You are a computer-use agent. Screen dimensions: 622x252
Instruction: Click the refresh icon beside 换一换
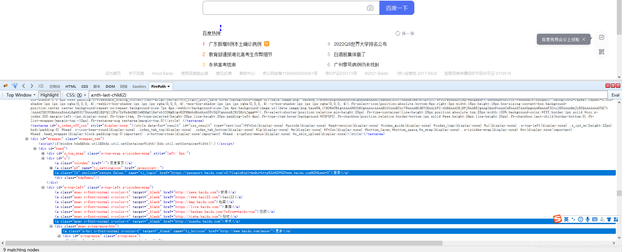coord(398,33)
